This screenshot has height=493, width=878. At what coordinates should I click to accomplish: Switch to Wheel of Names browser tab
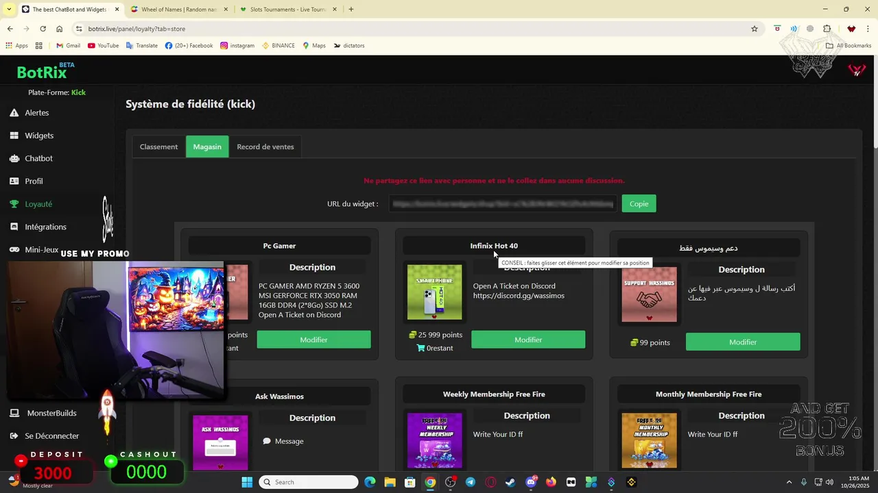(178, 10)
